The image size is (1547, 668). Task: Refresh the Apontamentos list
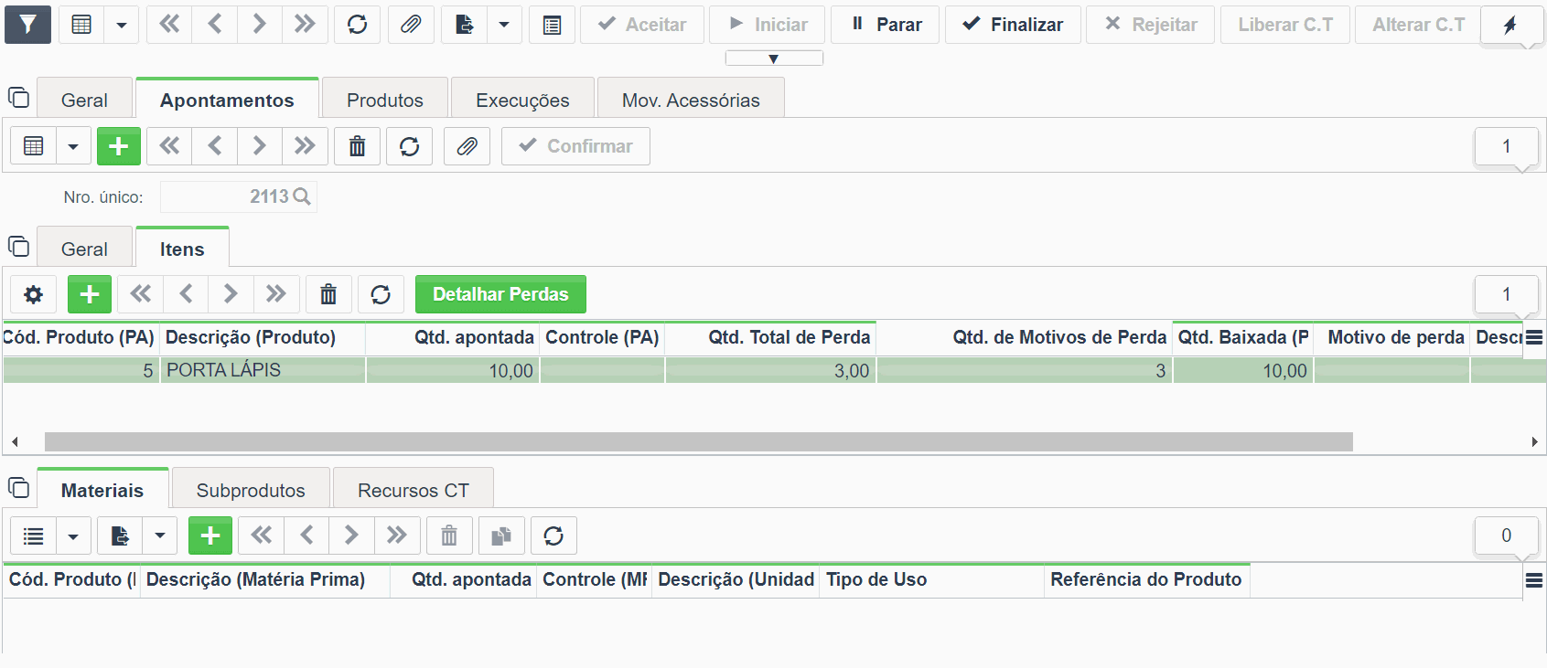[x=410, y=146]
